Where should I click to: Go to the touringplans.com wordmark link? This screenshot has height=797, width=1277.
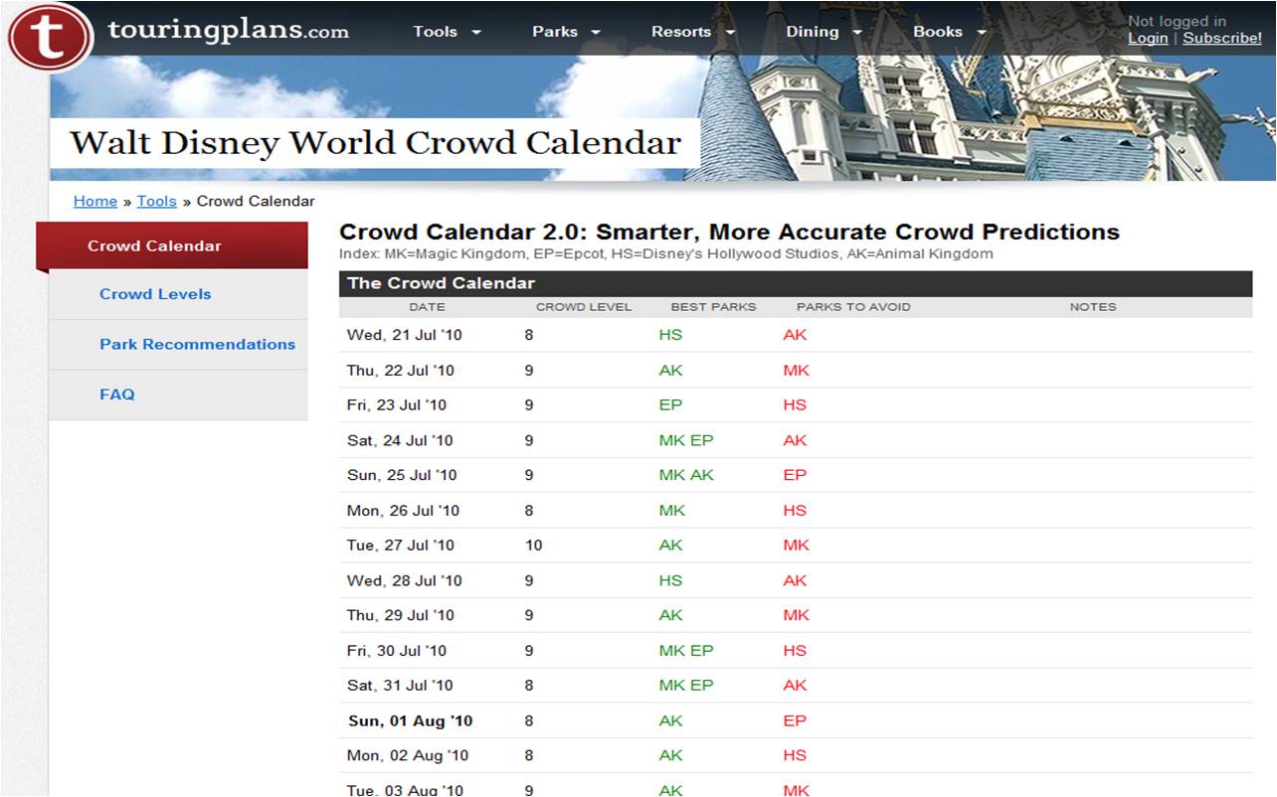pyautogui.click(x=228, y=31)
